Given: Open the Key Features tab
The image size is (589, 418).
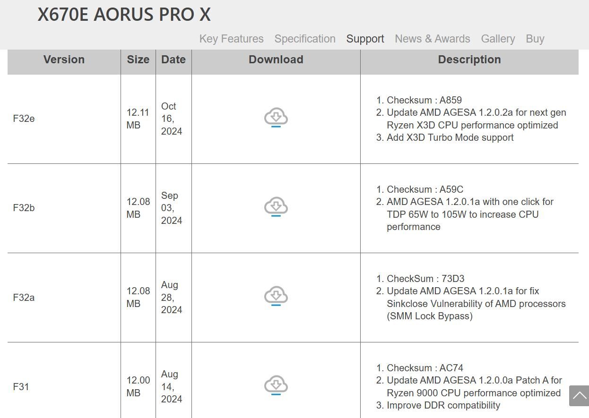Looking at the screenshot, I should point(232,39).
